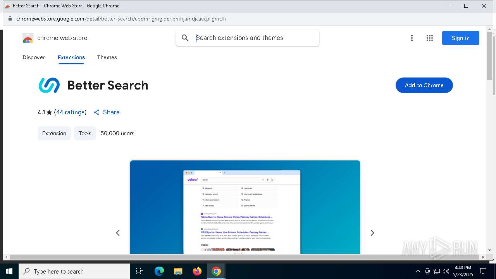Switch to the Discover tab
496x279 pixels.
click(34, 57)
